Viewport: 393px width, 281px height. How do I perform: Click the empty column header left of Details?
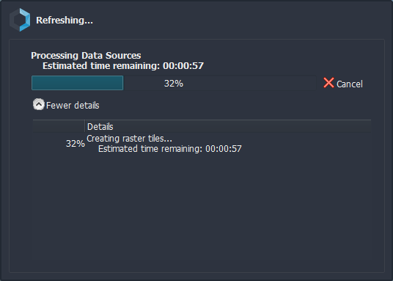(59, 126)
